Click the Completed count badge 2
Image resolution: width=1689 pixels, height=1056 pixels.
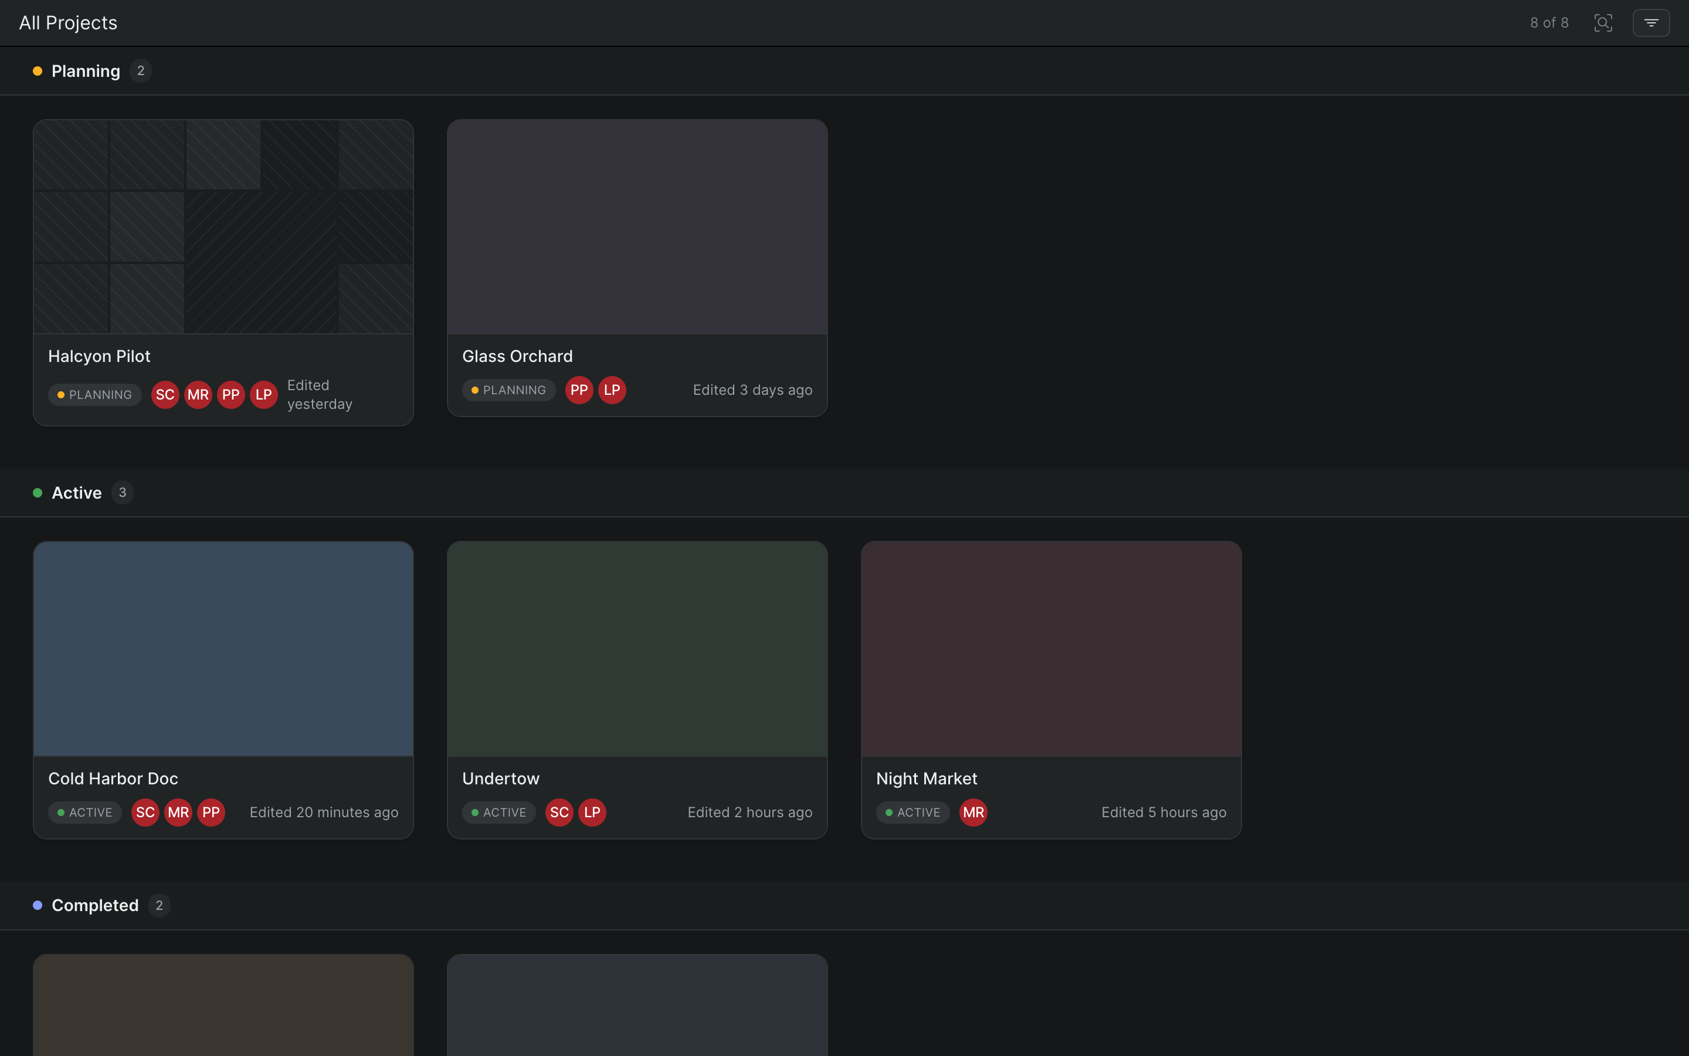click(159, 905)
